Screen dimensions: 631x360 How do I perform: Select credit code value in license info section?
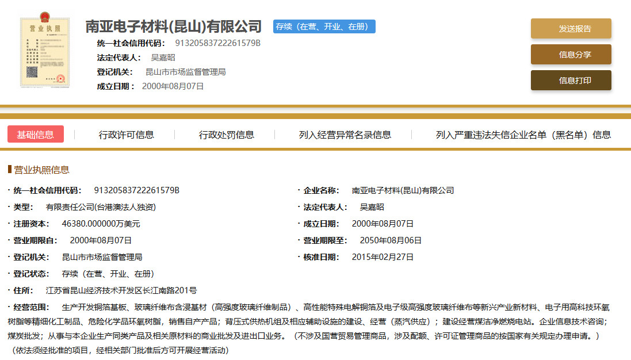pos(137,190)
